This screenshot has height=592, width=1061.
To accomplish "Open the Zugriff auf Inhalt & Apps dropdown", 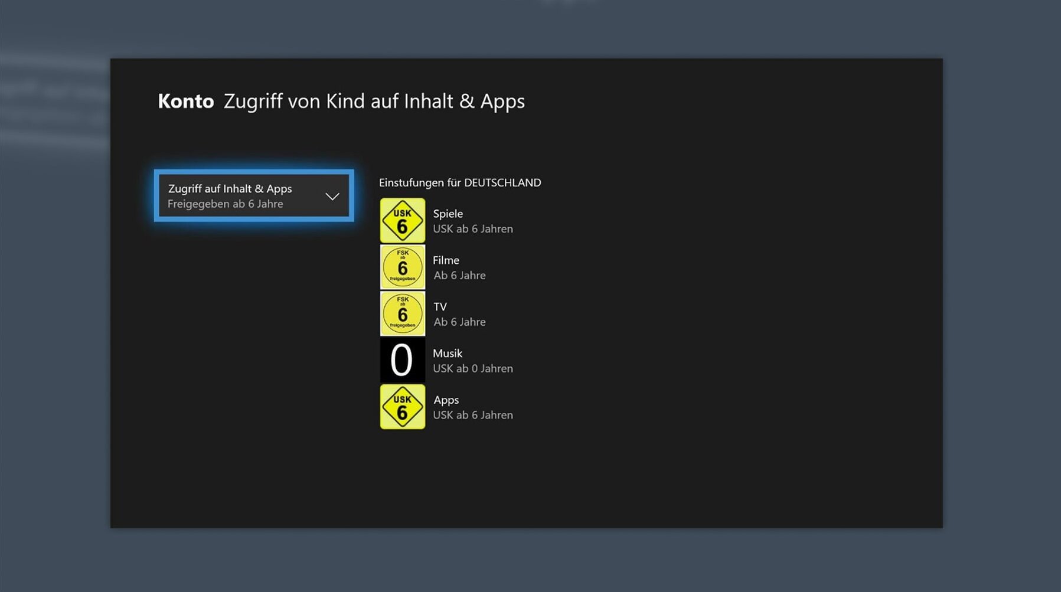I will click(254, 196).
